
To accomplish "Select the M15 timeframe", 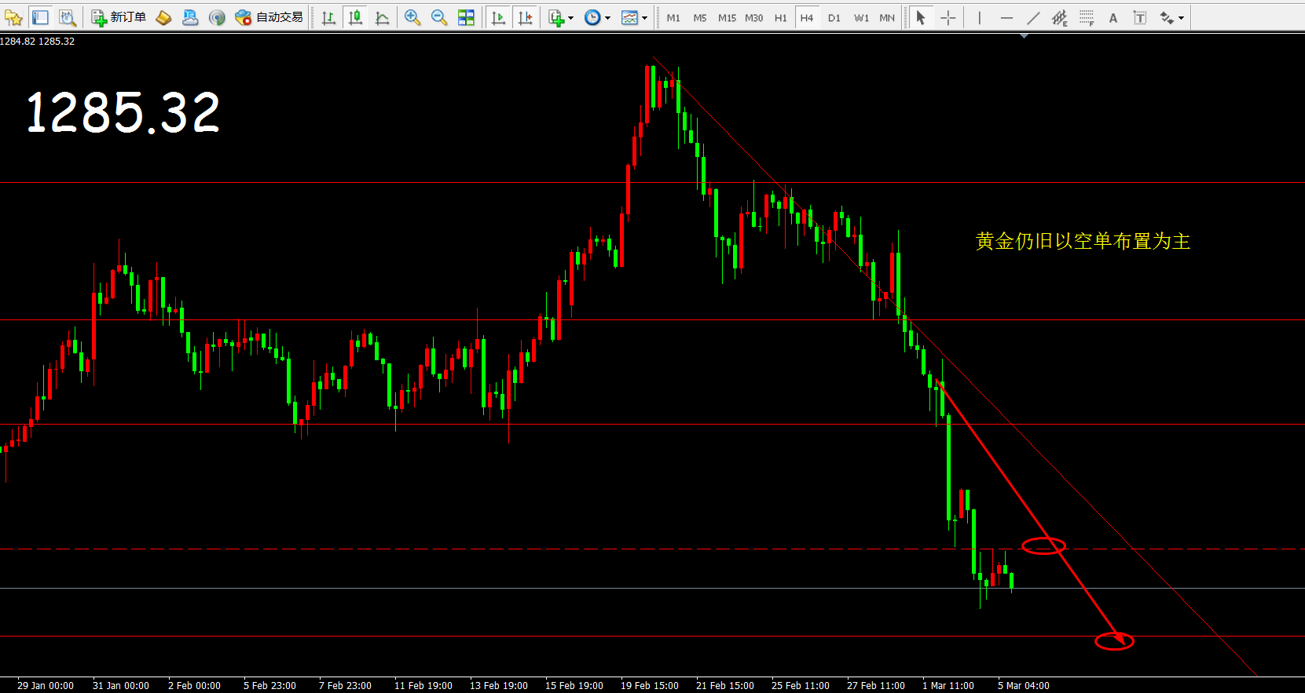I will [x=727, y=17].
